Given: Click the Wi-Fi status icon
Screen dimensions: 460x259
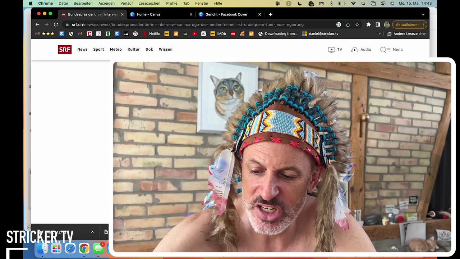Looking at the screenshot, I should point(353,4).
